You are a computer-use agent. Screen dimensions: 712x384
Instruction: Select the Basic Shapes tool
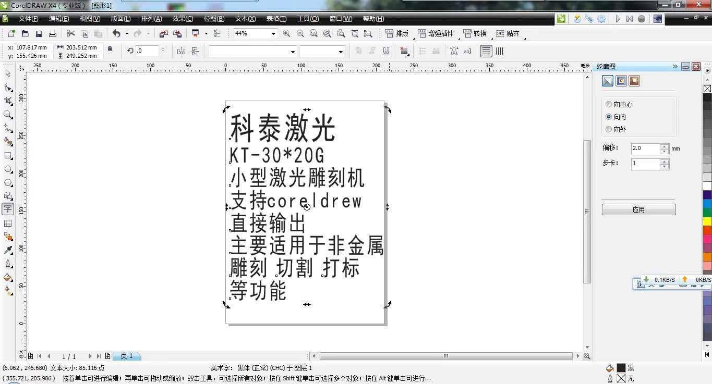(x=8, y=196)
